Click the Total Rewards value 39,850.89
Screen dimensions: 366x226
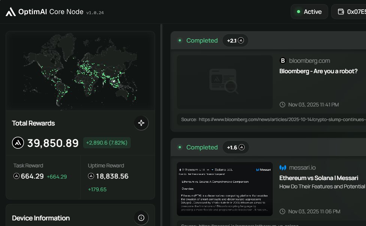click(x=53, y=143)
